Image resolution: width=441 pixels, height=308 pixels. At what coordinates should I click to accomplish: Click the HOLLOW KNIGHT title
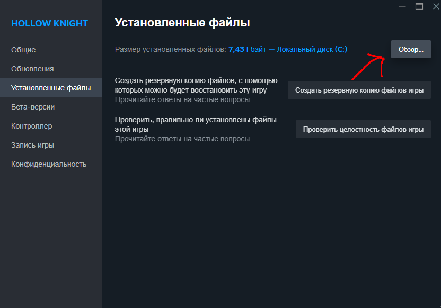point(49,23)
